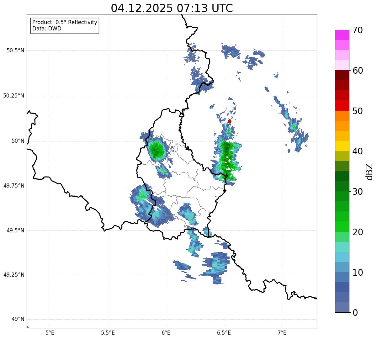Screen dimensions: 377x339
Task: Click the "5.5°E" longitude label
Action: pos(108,332)
